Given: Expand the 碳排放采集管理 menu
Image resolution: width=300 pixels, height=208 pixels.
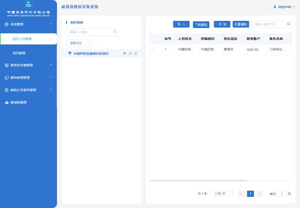Looking at the screenshot, I should [x=29, y=65].
